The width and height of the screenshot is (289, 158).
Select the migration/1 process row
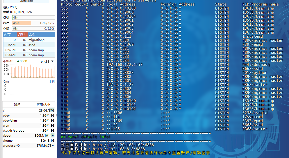[x=29, y=40]
